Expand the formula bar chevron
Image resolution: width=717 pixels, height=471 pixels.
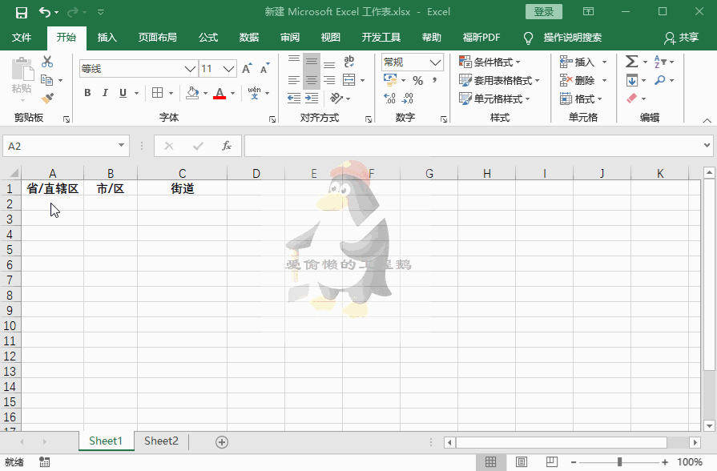coord(707,146)
